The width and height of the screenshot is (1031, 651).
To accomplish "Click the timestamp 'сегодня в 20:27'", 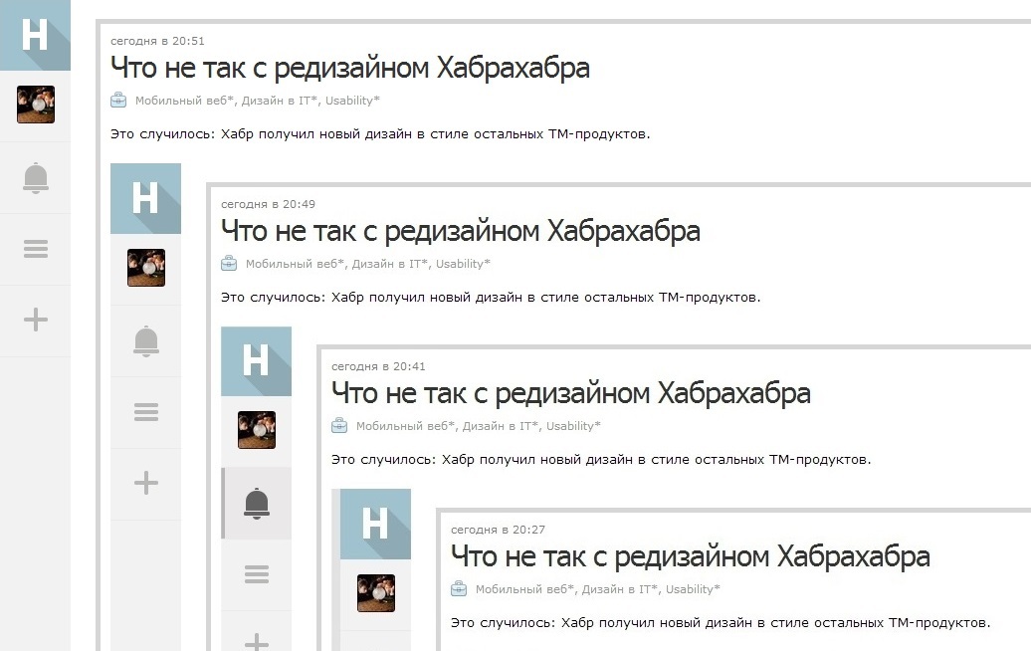I will point(498,530).
